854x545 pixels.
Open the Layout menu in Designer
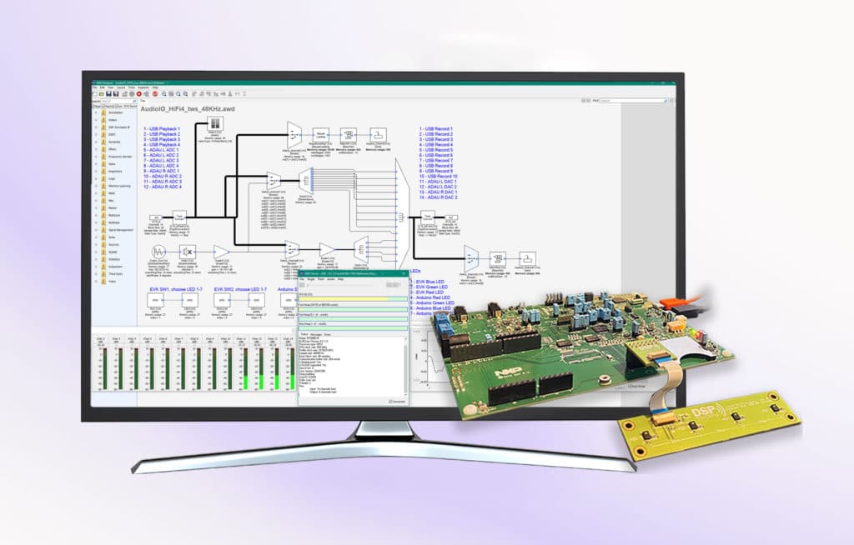[x=121, y=87]
